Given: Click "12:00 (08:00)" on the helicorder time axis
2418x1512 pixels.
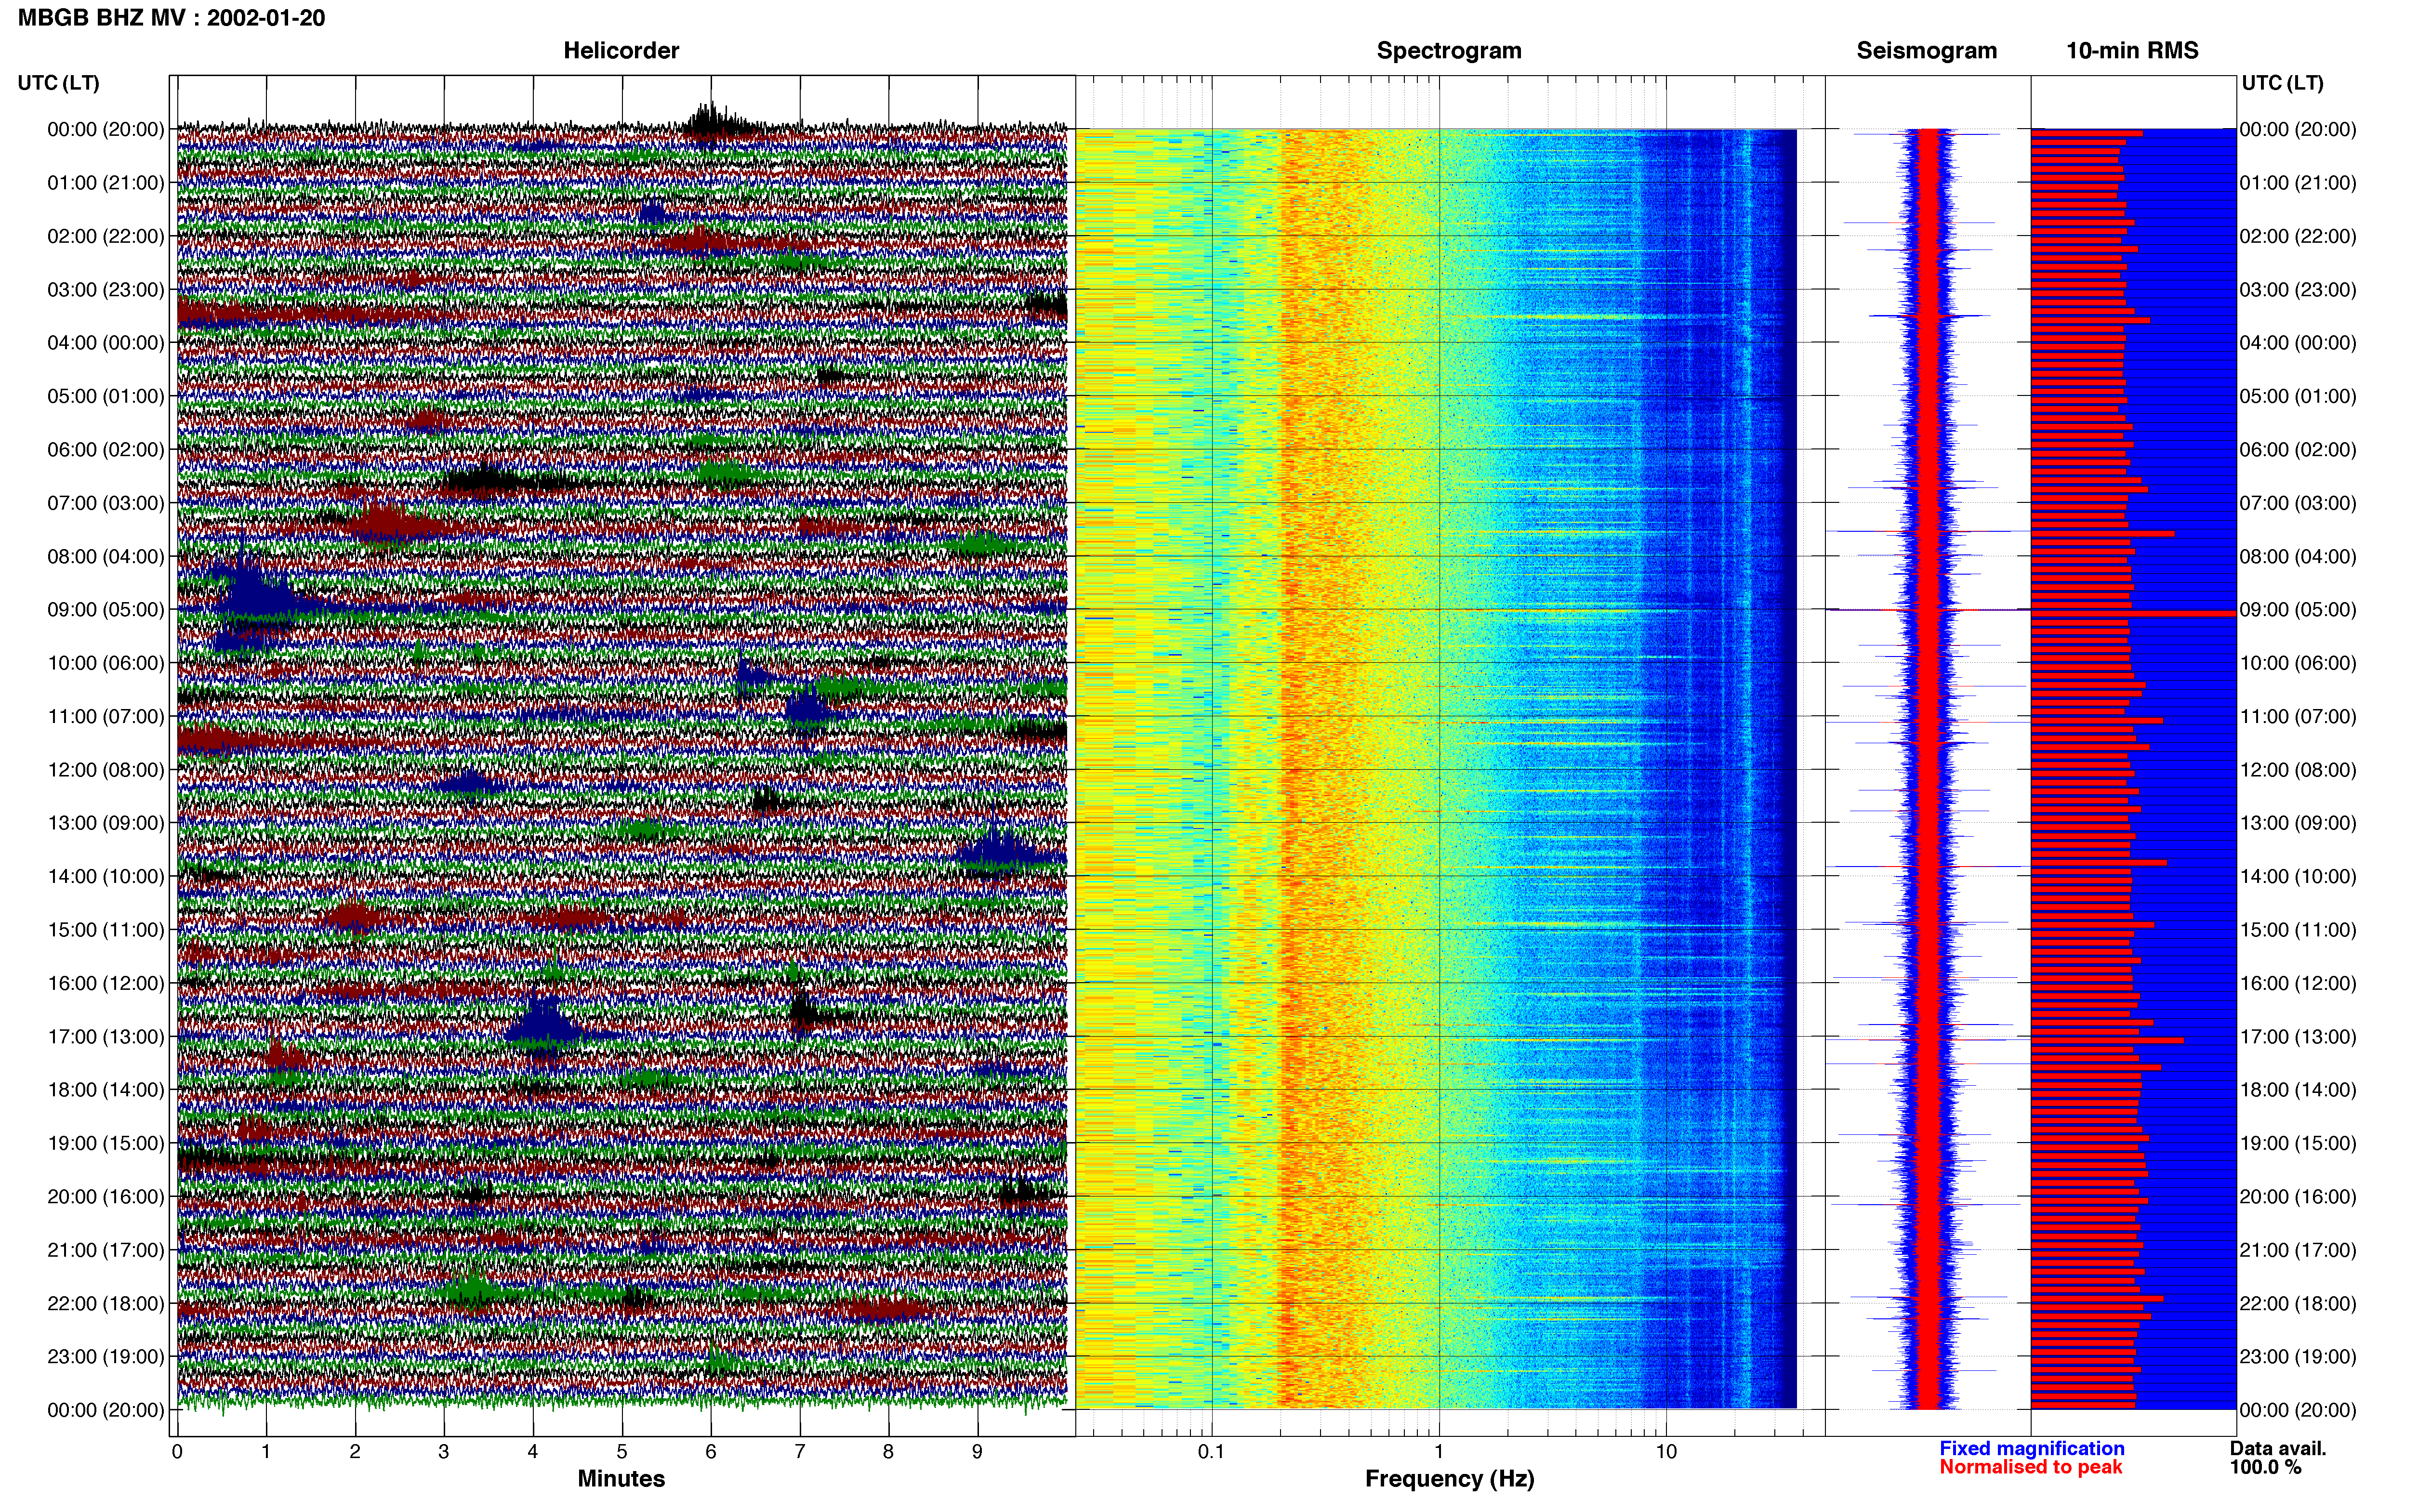Looking at the screenshot, I should 106,770.
